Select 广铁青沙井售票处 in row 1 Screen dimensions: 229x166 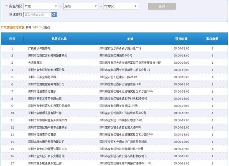click(39, 48)
